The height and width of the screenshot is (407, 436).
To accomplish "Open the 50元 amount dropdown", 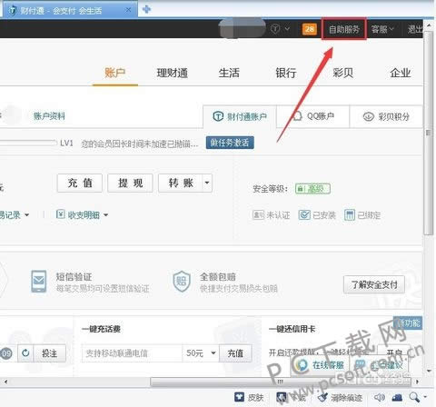I will tap(201, 353).
